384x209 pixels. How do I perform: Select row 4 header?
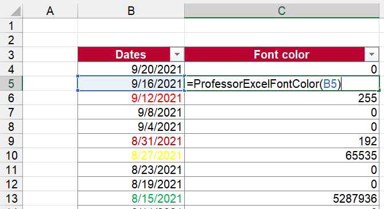(x=11, y=69)
